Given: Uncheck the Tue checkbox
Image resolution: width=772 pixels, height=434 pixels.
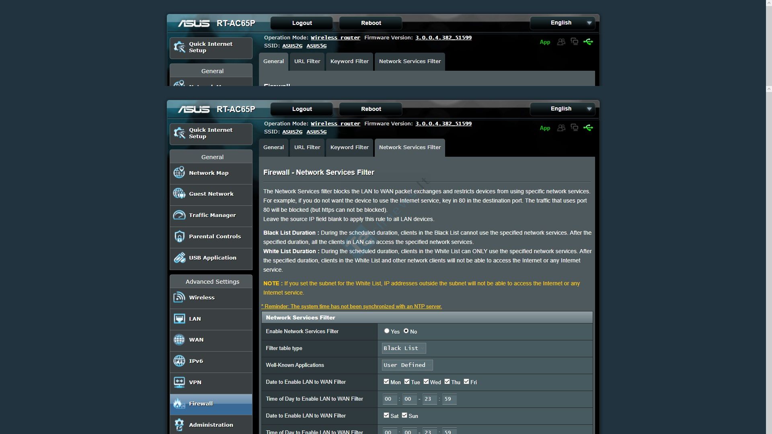Looking at the screenshot, I should tap(407, 381).
